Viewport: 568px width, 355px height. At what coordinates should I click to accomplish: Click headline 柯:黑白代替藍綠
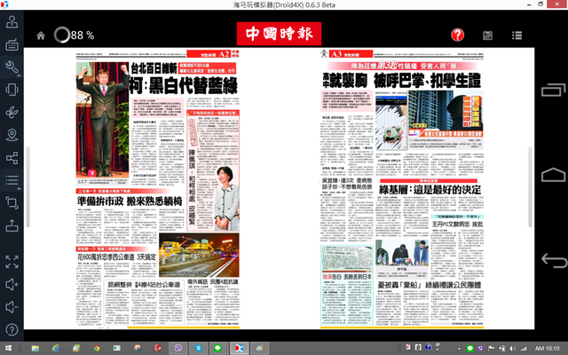(184, 86)
